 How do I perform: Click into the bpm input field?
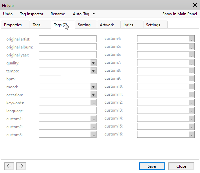click(x=50, y=79)
